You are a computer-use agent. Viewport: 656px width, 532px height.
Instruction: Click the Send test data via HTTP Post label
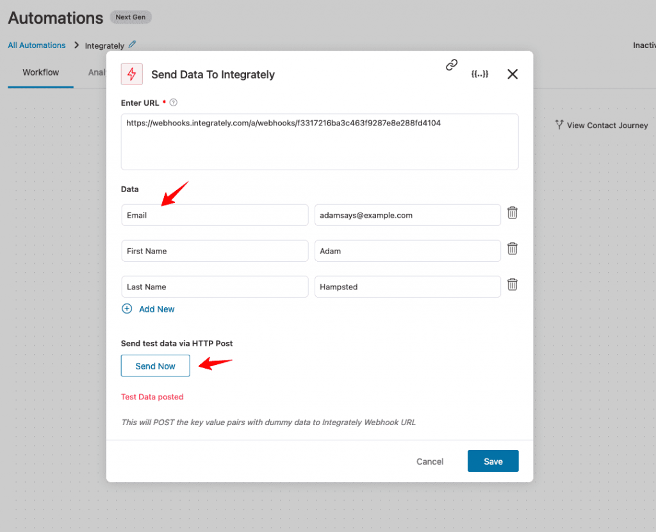coord(177,343)
